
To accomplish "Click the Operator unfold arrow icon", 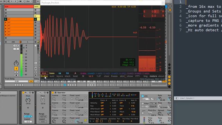I will click(x=55, y=93).
